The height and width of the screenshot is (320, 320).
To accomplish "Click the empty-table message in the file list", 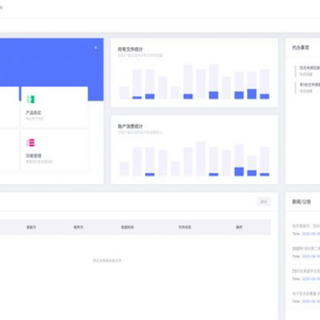I will pos(107,260).
